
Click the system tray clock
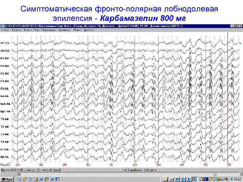click(237, 180)
